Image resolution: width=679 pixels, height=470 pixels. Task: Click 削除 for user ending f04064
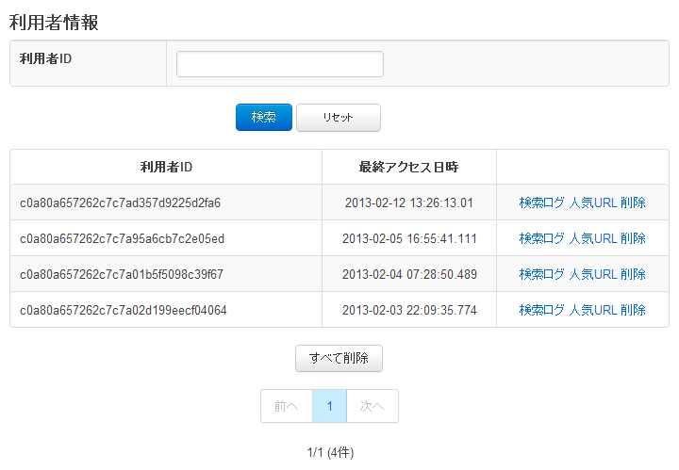pyautogui.click(x=633, y=310)
